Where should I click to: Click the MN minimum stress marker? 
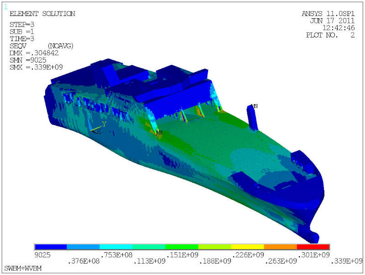coord(255,106)
